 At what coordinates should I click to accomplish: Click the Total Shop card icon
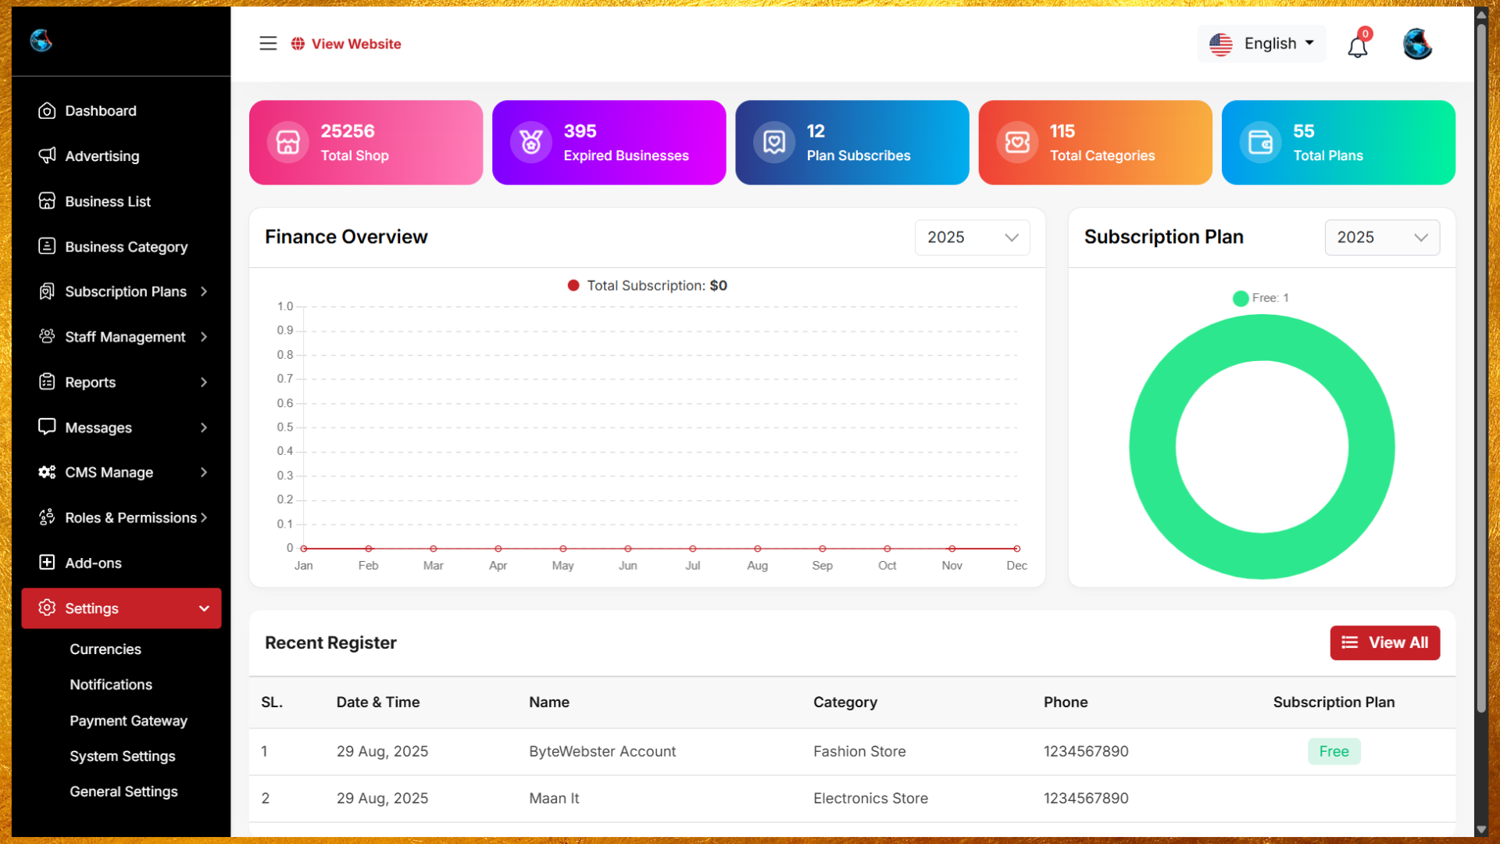[x=287, y=142]
